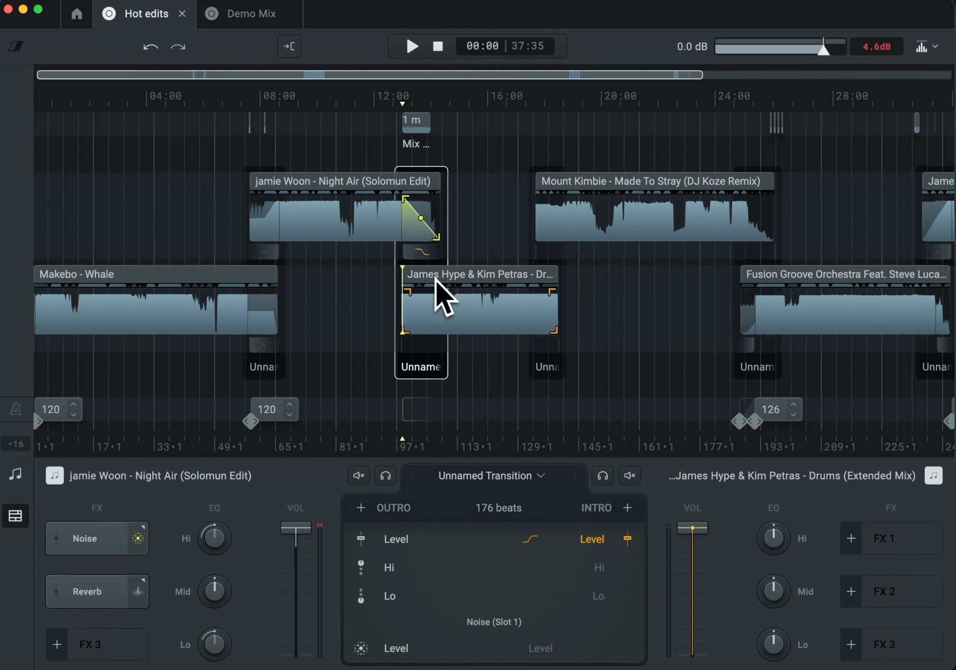Click the snap-to-playhead bracket icon
The width and height of the screenshot is (956, 670).
[x=289, y=46]
